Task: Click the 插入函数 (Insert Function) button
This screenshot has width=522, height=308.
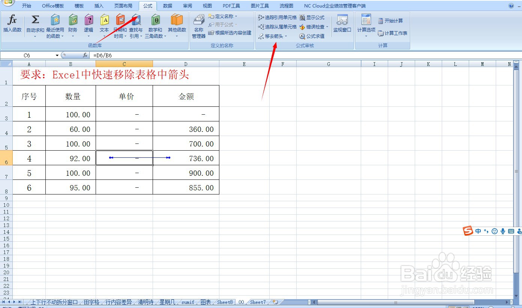Action: pos(12,24)
